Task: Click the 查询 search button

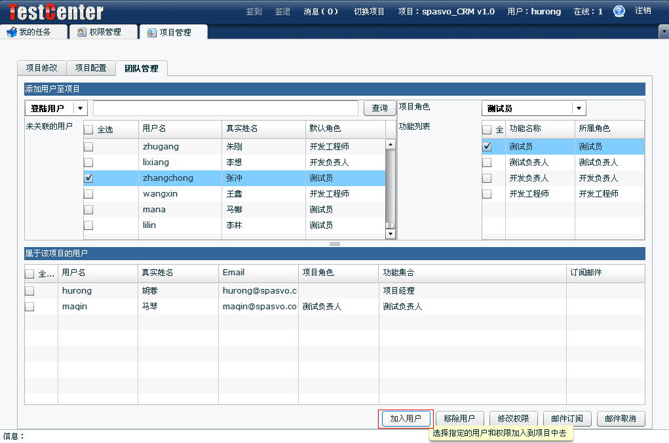Action: click(379, 109)
